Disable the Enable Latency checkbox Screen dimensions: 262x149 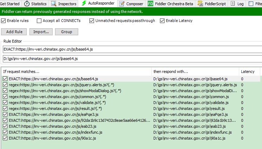point(162,21)
